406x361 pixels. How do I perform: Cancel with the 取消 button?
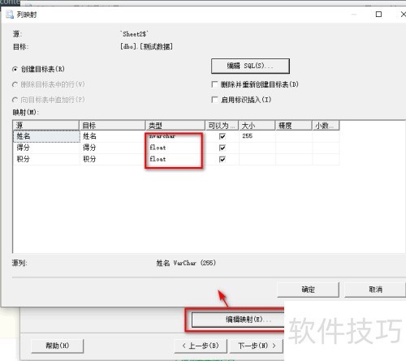375,290
